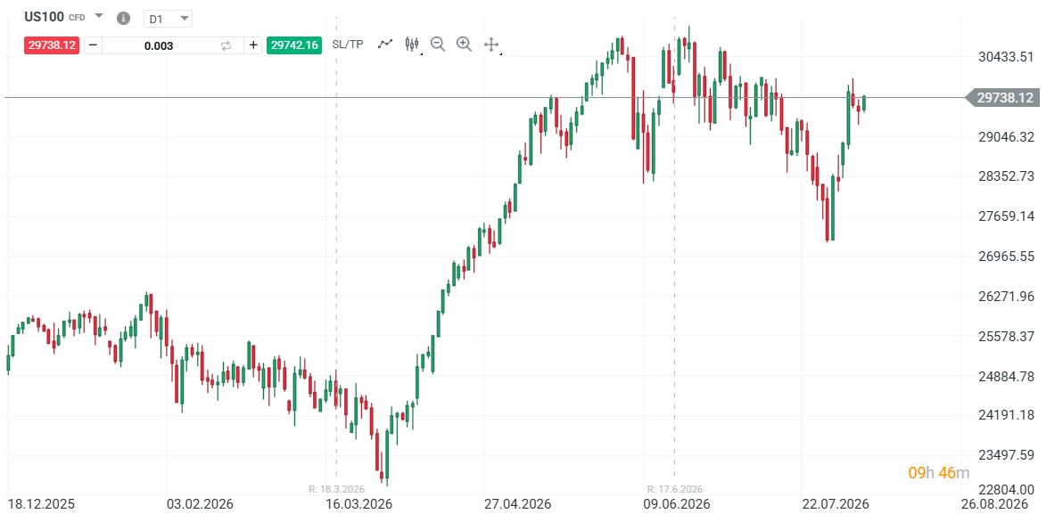This screenshot has height=522, width=1046.
Task: Open the drawing tools line icon
Action: (x=385, y=44)
